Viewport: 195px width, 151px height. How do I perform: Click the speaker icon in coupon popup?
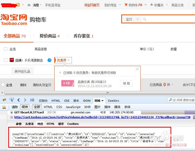[x=60, y=73]
